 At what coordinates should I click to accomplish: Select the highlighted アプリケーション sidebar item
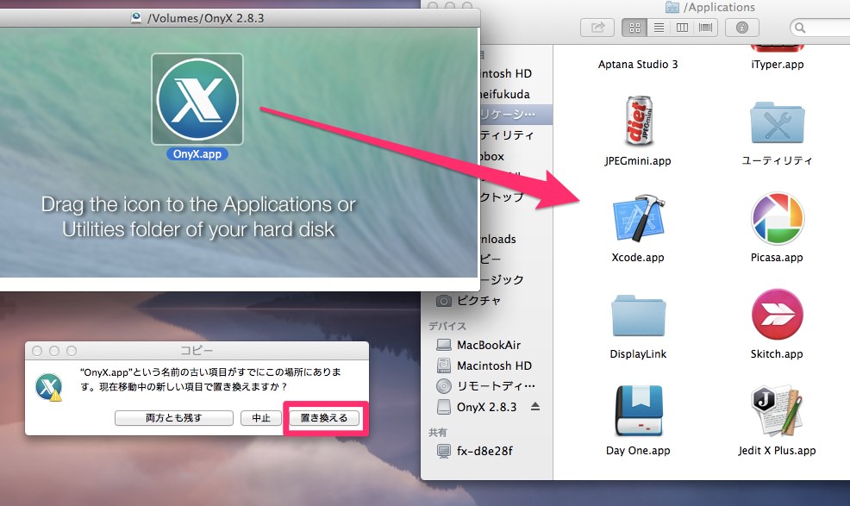[516, 114]
